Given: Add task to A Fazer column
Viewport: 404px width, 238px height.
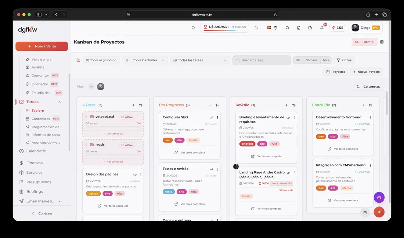Looking at the screenshot, I should [133, 105].
